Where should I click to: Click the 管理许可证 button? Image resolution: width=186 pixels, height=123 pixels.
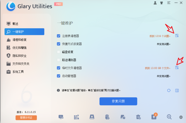point(26,118)
